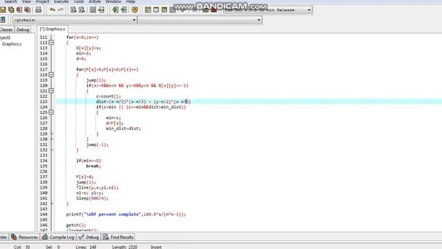Image resolution: width=442 pixels, height=249 pixels.
Task: Place cursor on the 'c=count();' line
Action: 108,96
